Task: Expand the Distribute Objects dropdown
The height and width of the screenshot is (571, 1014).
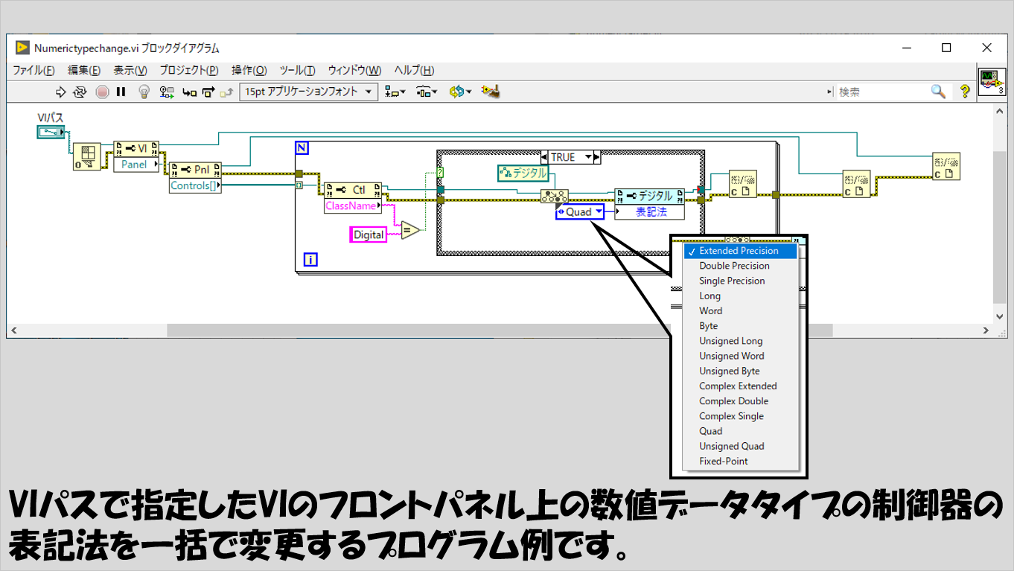Action: click(427, 92)
